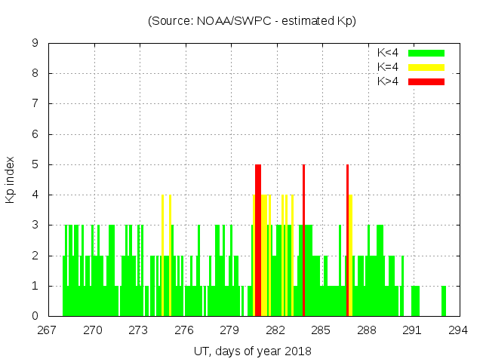The image size is (483, 362).
Task: Click the thin red bar near day 284
Action: point(303,240)
